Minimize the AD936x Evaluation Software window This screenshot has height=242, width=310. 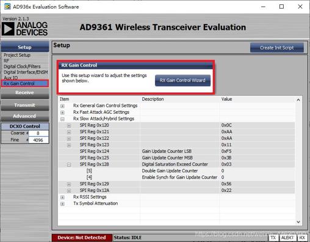(x=263, y=7)
